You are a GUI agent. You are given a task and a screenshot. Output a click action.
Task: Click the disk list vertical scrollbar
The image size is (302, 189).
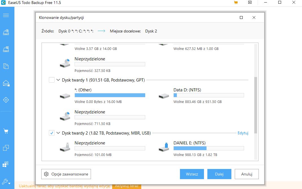click(x=256, y=105)
